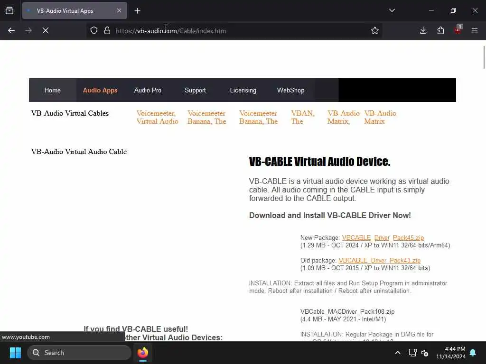486x364 pixels.
Task: Open Licensing menu item
Action: 243,90
